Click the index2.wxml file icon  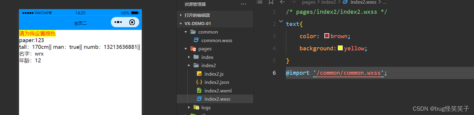click(x=199, y=91)
